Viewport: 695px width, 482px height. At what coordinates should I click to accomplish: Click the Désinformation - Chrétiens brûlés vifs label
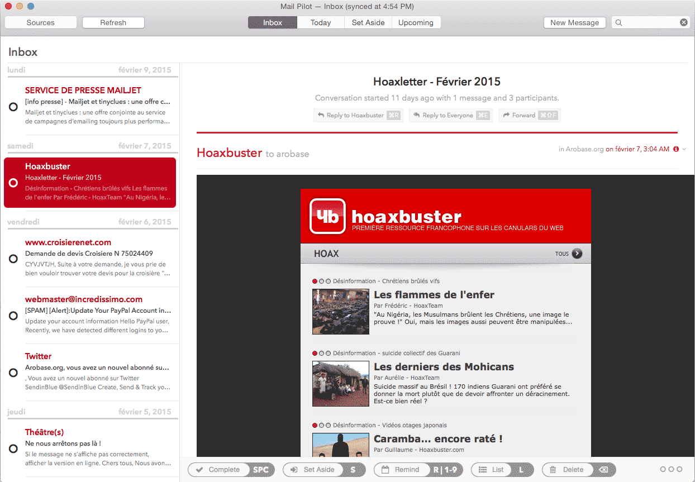click(x=386, y=281)
